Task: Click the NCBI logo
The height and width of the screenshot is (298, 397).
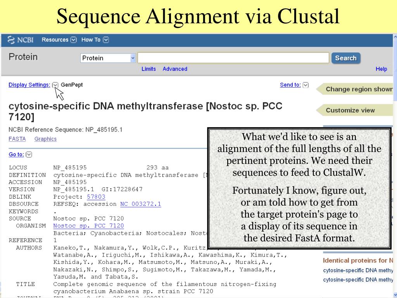Action: pyautogui.click(x=21, y=40)
